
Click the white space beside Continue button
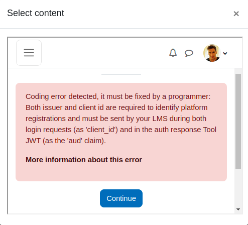click(x=184, y=198)
